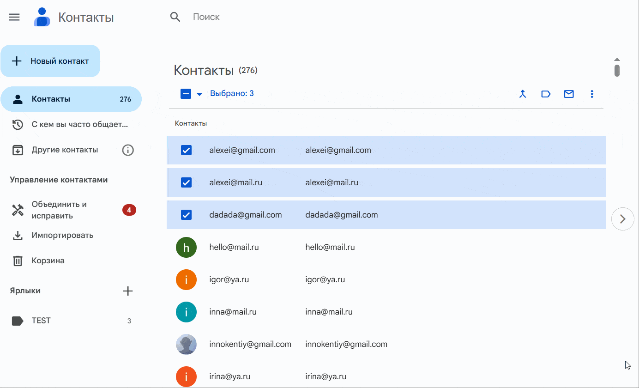Image resolution: width=639 pixels, height=388 pixels.
Task: Click the info icon beside Другие контакты
Action: click(x=128, y=150)
